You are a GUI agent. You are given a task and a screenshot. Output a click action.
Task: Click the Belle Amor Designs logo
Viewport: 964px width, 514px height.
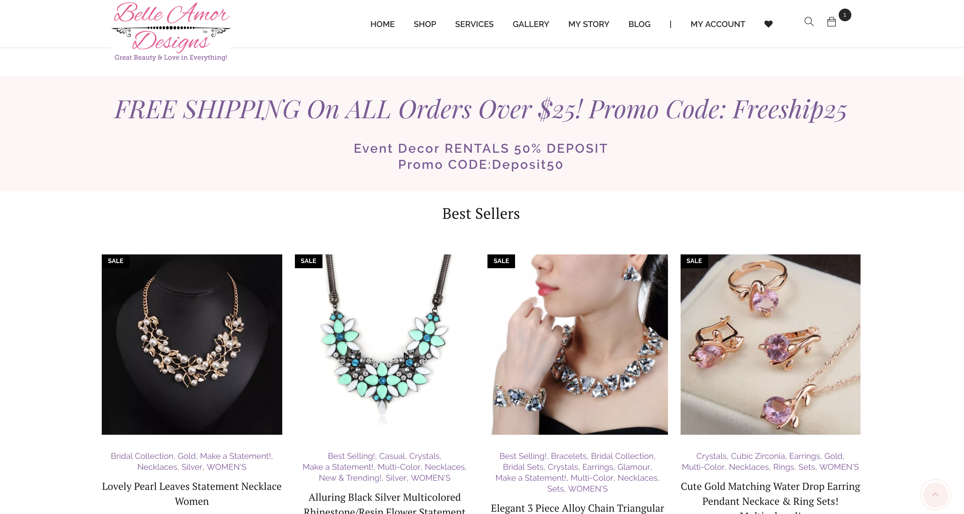(171, 31)
